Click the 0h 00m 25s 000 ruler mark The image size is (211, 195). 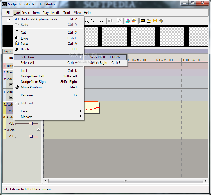click(192, 60)
